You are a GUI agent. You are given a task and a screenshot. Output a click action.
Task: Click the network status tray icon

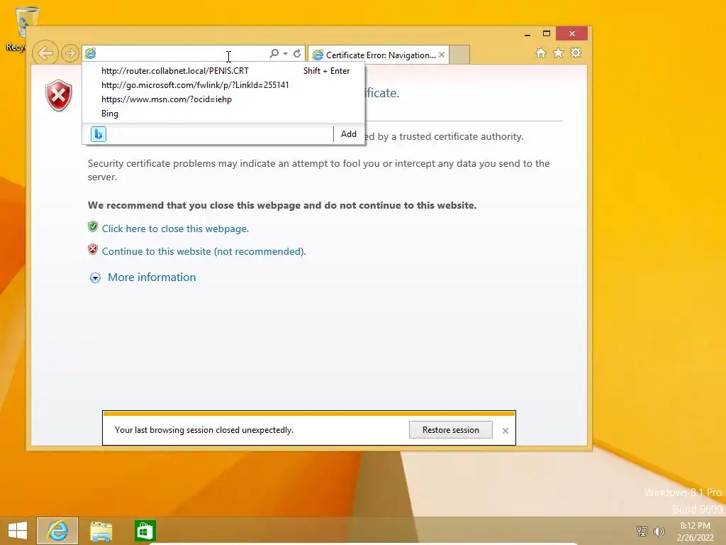pos(642,531)
